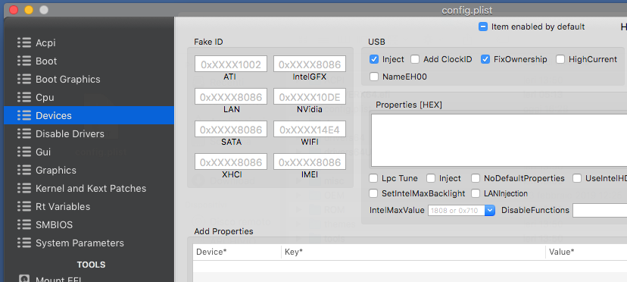Click the NVidia Fake ID field
627x282 pixels.
coord(310,97)
